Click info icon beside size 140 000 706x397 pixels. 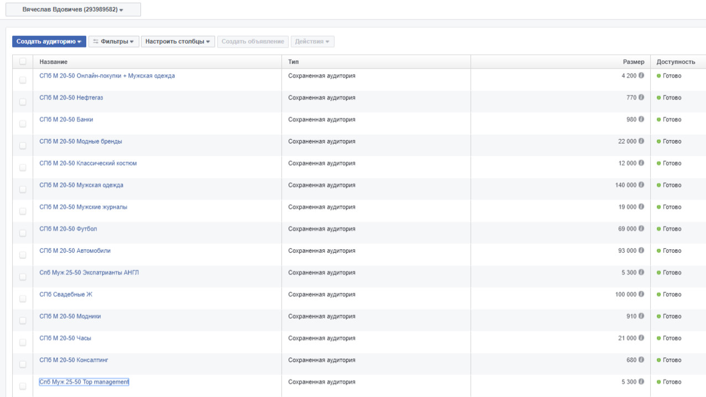pos(641,185)
